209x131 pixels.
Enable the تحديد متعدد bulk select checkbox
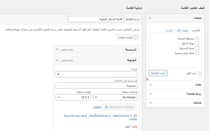[136, 37]
